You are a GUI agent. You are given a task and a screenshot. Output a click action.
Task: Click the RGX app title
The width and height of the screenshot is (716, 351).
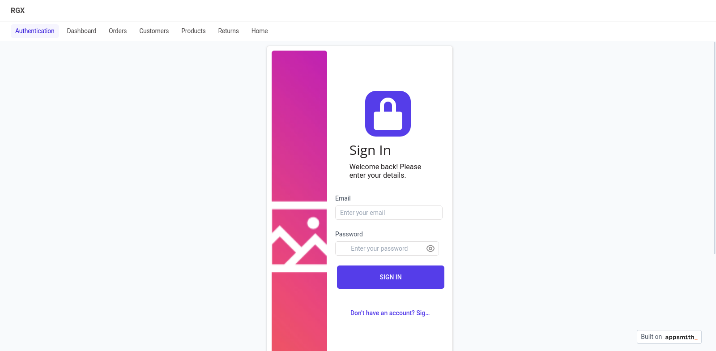18,10
